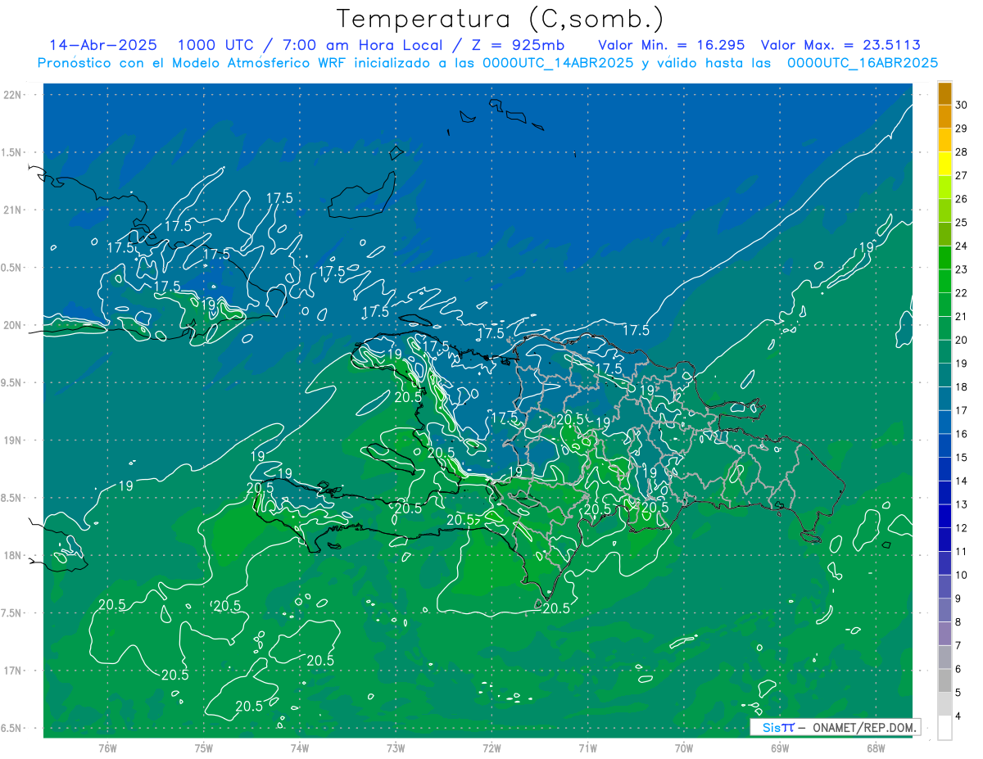Click the dark blue legend swatch between 12 and 13
Screen dimensions: 983x759
944,517
